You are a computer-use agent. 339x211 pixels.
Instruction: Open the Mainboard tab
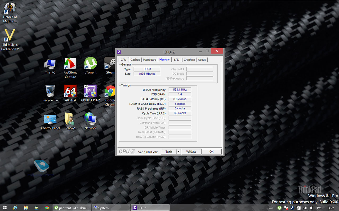pyautogui.click(x=150, y=60)
